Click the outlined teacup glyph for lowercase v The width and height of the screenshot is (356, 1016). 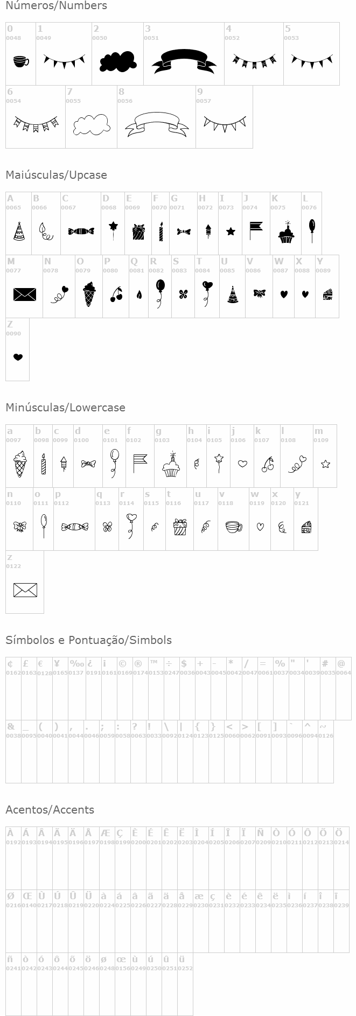tap(233, 527)
